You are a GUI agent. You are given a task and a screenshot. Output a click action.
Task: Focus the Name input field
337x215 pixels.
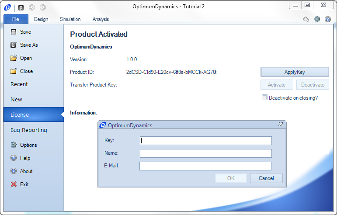206,153
